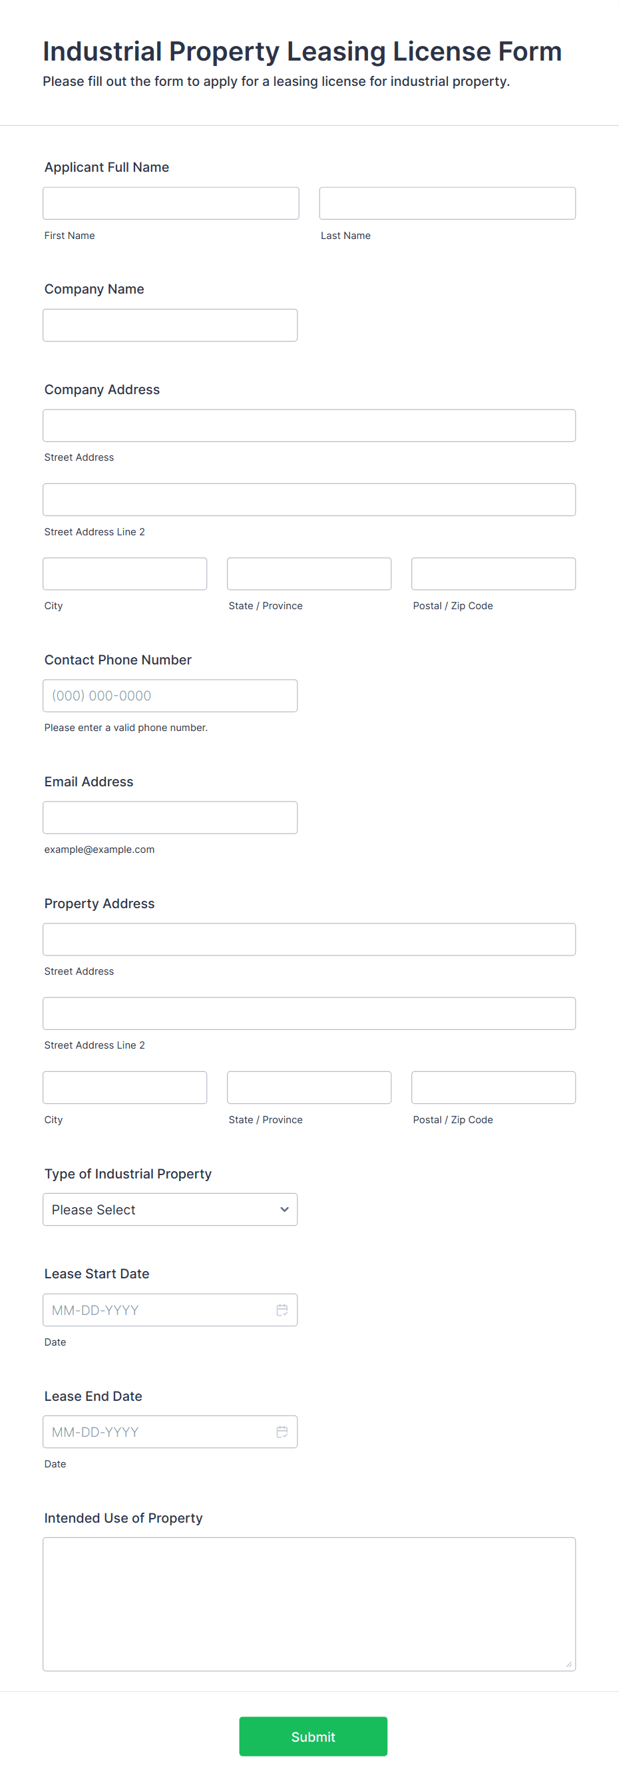
Task: Expand the Type of Industrial Property dropdown
Action: (170, 1209)
